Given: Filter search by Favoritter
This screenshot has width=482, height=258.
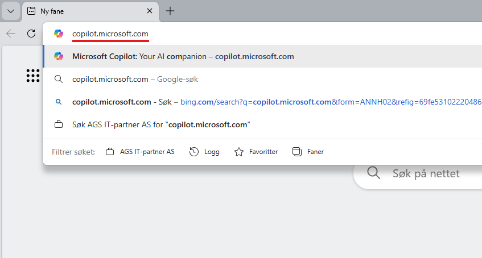Looking at the screenshot, I should click(256, 152).
